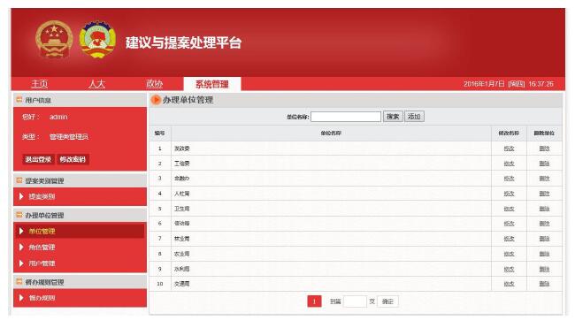Click 修改 link in row 4
This screenshot has width=575, height=328.
point(509,194)
